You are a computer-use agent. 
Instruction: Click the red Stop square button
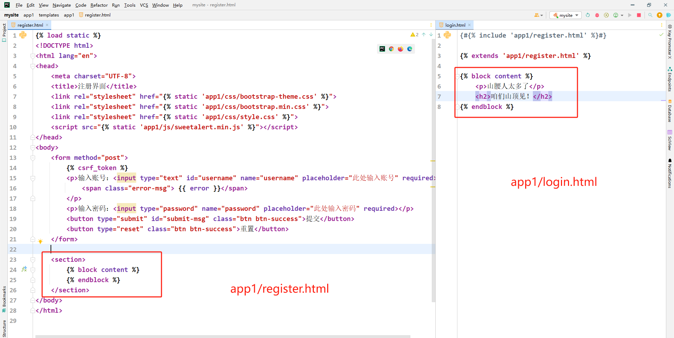639,15
